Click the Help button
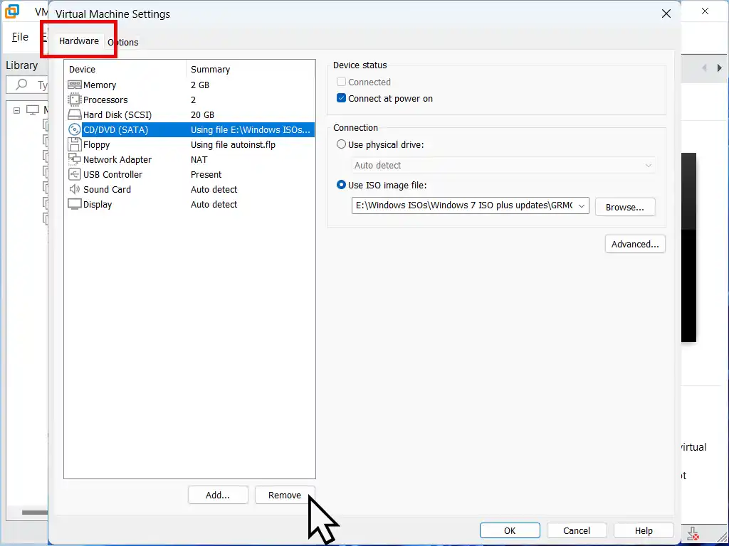Viewport: 729px width, 546px height. click(644, 530)
